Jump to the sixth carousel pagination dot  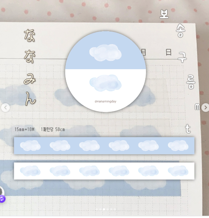click(115, 209)
